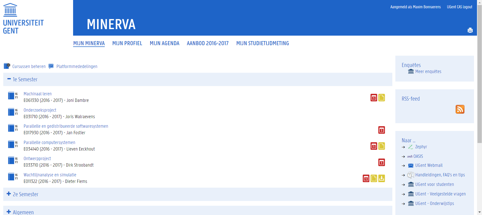Open the Ontwerpproject course link
This screenshot has width=482, height=215.
point(37,159)
